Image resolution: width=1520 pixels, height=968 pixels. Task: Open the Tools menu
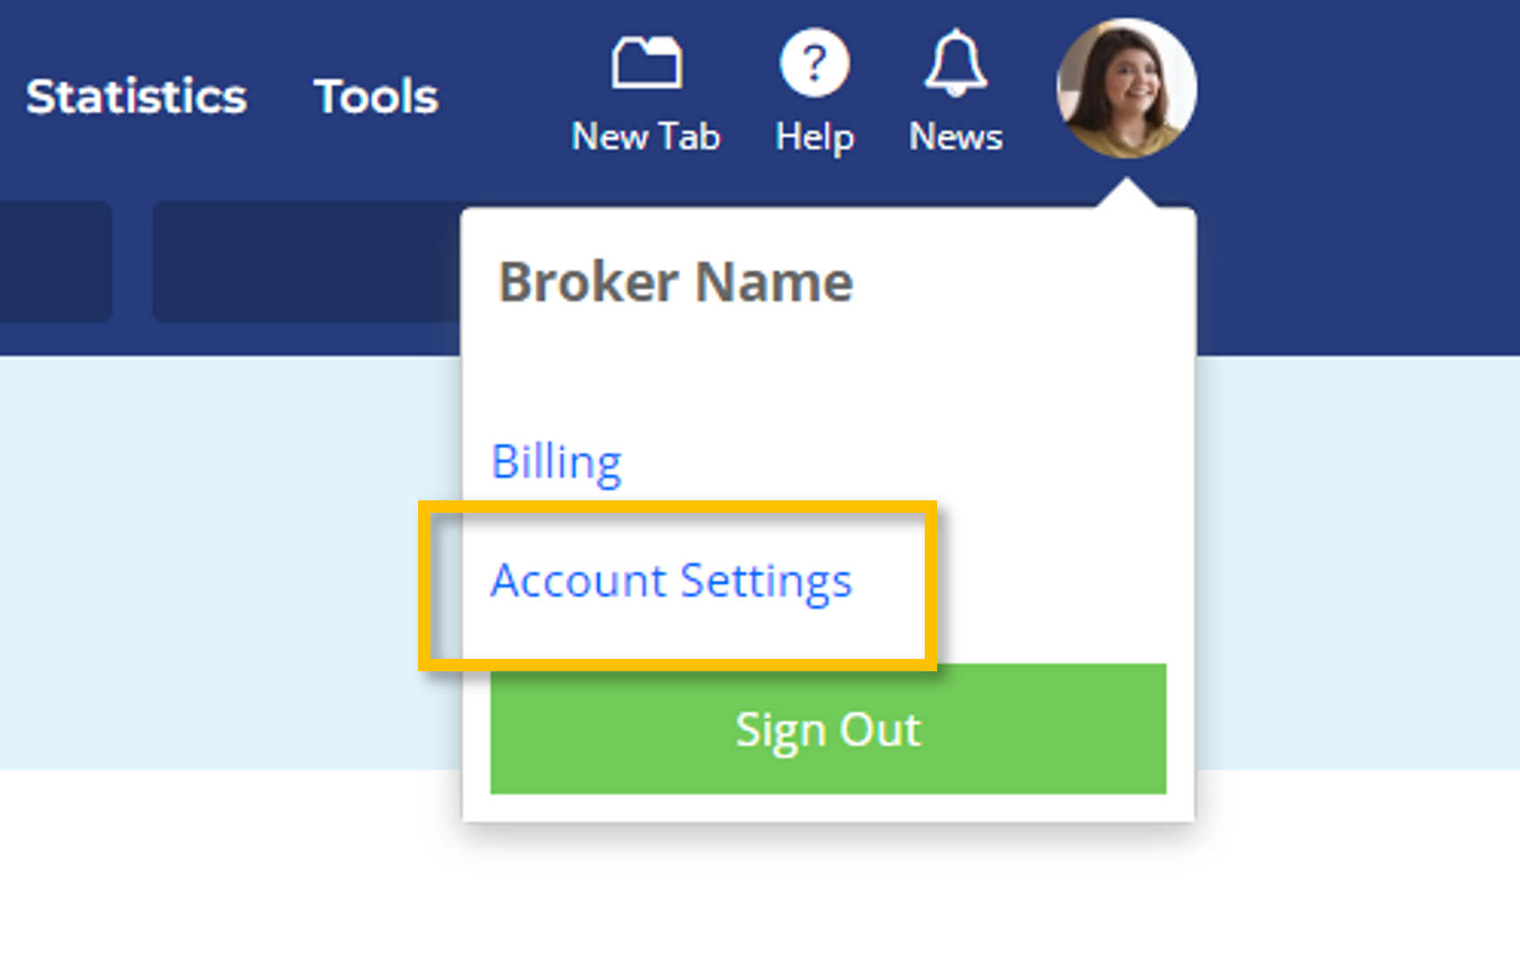376,97
